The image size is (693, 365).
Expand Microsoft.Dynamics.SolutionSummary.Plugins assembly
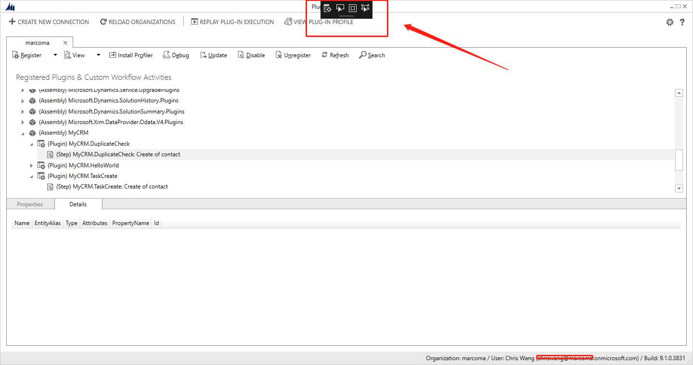point(23,112)
